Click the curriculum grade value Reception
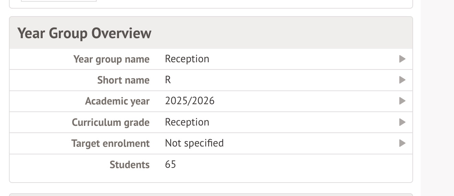The image size is (454, 196). click(187, 122)
